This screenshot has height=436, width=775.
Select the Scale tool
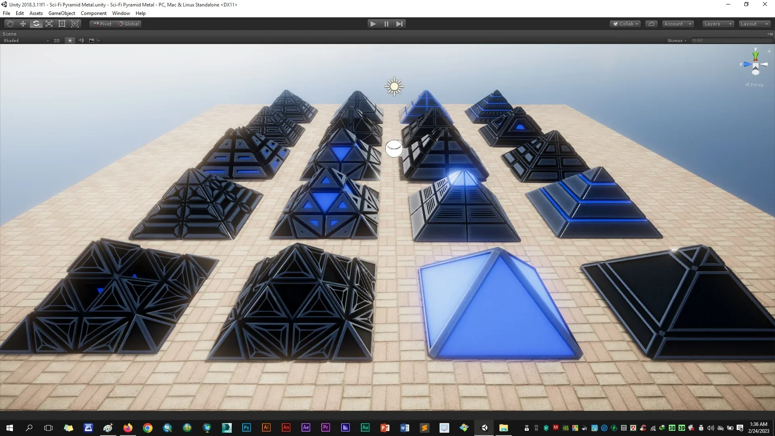(49, 24)
